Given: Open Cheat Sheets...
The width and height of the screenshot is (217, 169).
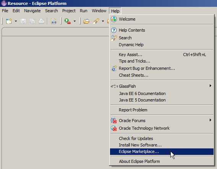Looking at the screenshot, I should pos(162,75).
